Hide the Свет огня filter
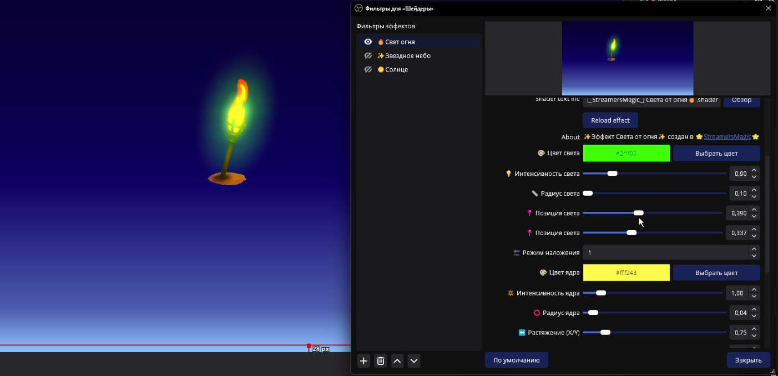The image size is (778, 376). [367, 42]
